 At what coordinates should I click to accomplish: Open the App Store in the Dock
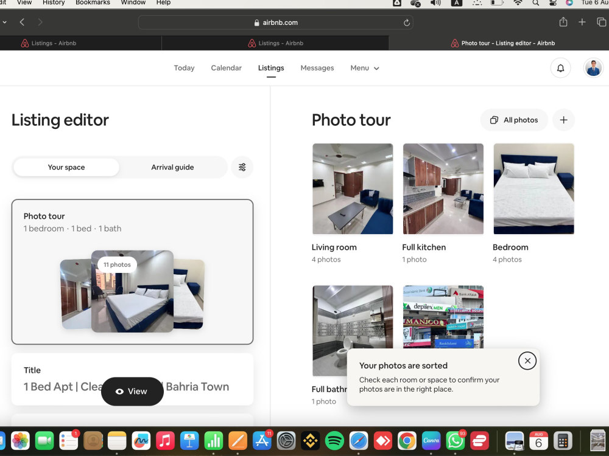coord(262,441)
